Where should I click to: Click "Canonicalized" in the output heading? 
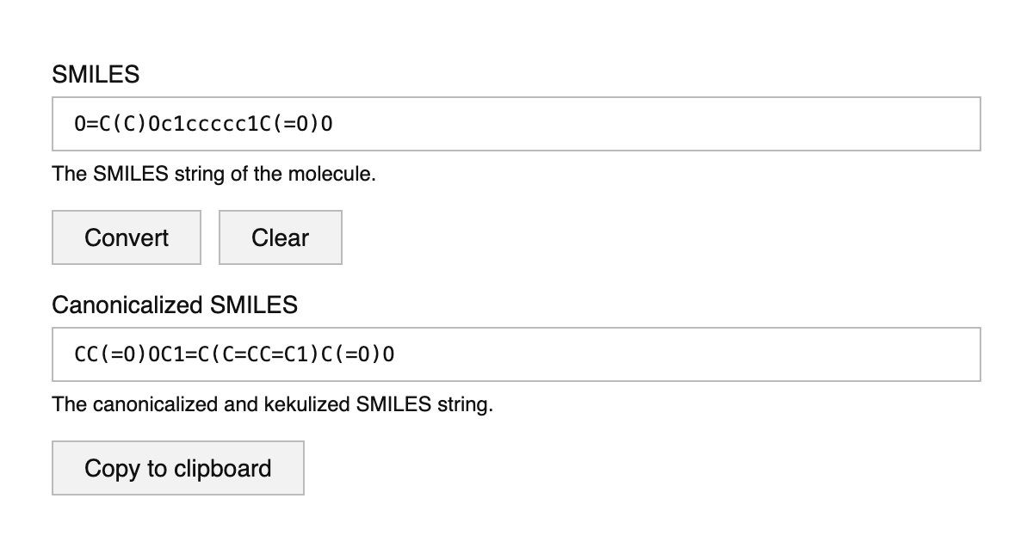tap(127, 305)
